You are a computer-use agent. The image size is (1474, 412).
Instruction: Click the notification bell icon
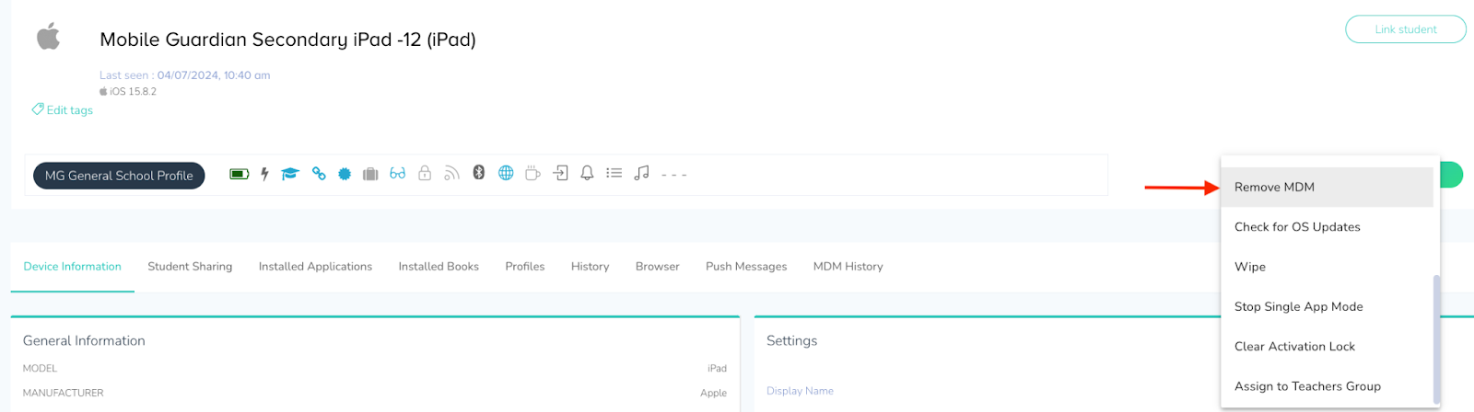(587, 173)
